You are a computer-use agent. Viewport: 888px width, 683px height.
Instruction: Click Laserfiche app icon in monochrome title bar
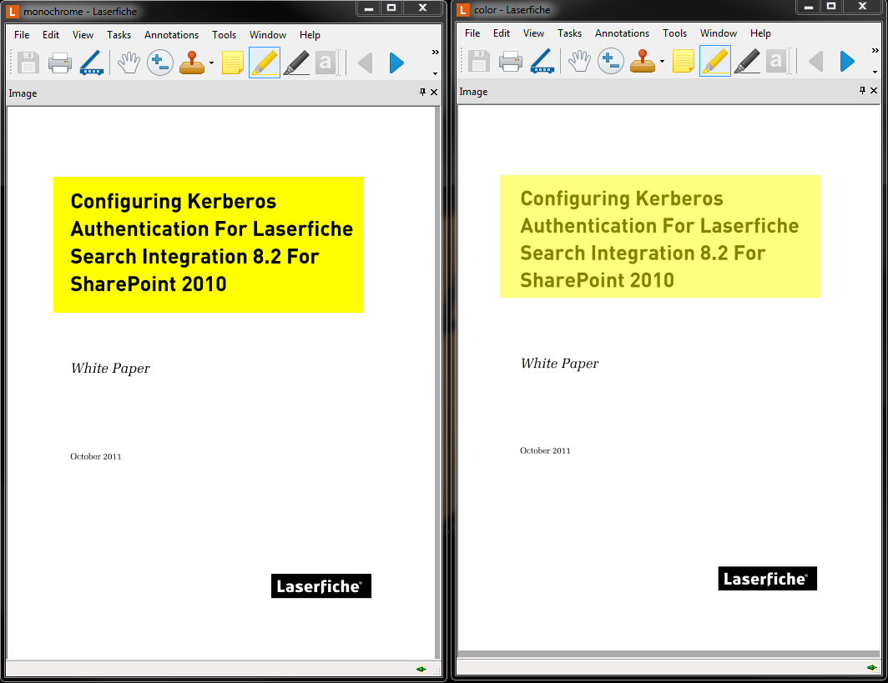point(12,12)
